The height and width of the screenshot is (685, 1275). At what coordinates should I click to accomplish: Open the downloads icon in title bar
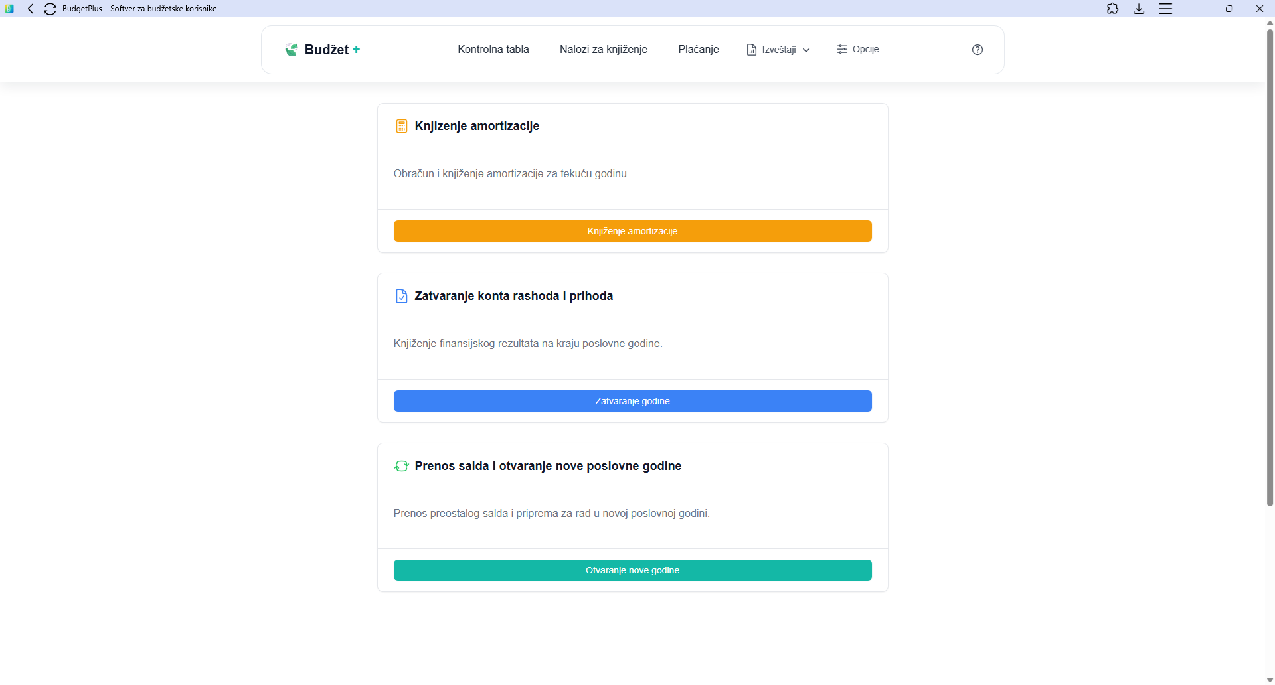(1139, 9)
